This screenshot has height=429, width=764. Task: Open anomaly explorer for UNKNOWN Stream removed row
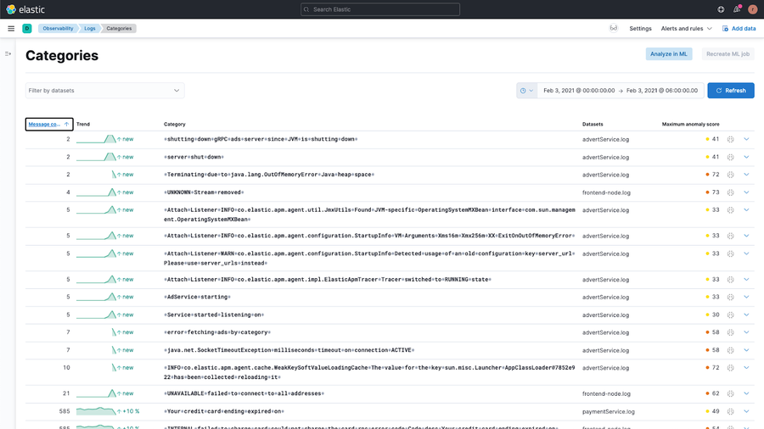tap(730, 192)
